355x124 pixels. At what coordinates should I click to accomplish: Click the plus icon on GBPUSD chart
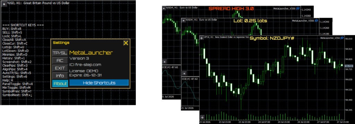[x=4, y=4]
